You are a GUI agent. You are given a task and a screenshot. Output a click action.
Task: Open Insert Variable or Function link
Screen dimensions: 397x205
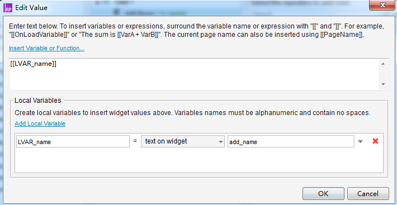(46, 48)
